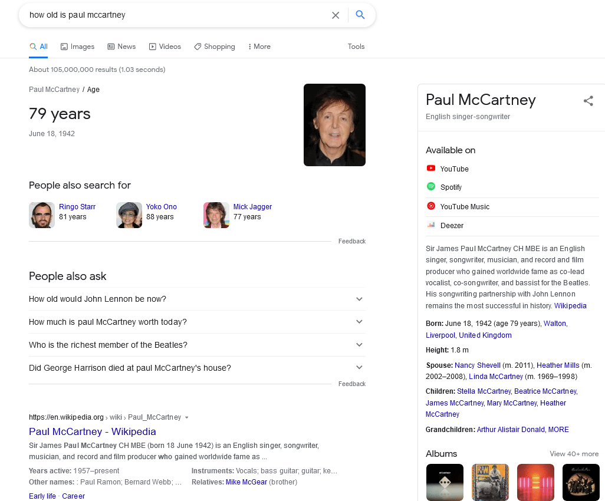Switch to the Images tab
605x501 pixels.
(77, 47)
